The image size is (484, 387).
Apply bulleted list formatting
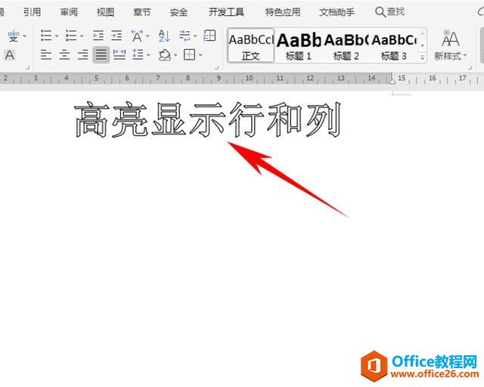pos(46,36)
